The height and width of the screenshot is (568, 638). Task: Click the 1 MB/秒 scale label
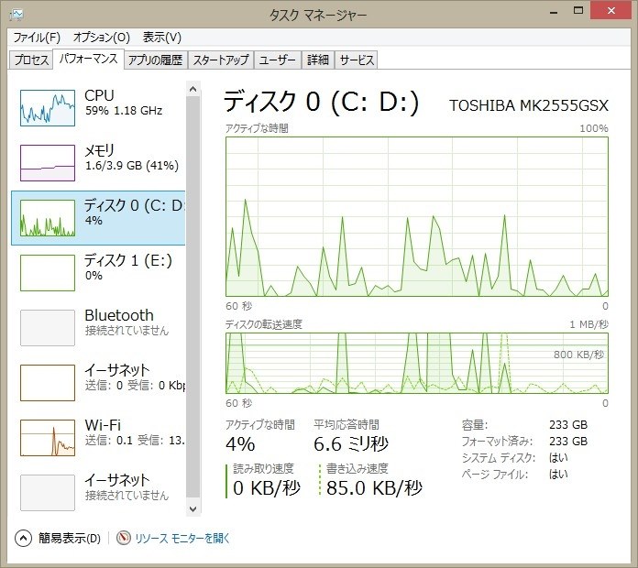[x=588, y=324]
